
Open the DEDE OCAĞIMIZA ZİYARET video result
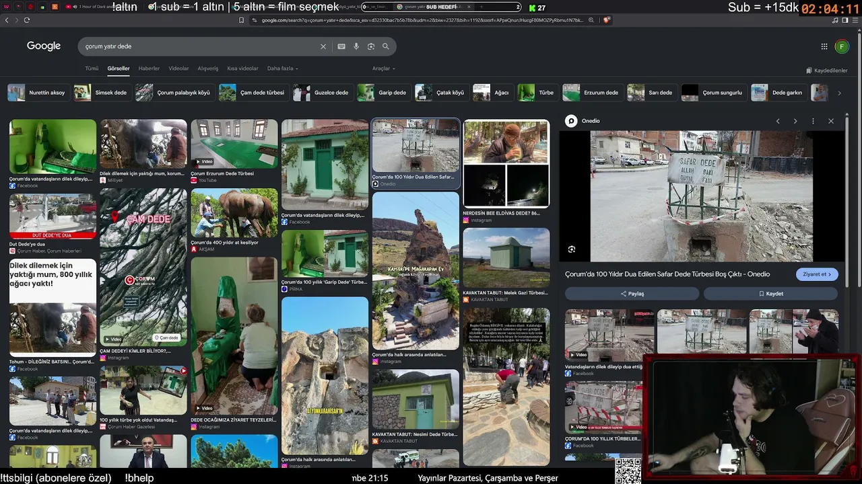click(234, 335)
